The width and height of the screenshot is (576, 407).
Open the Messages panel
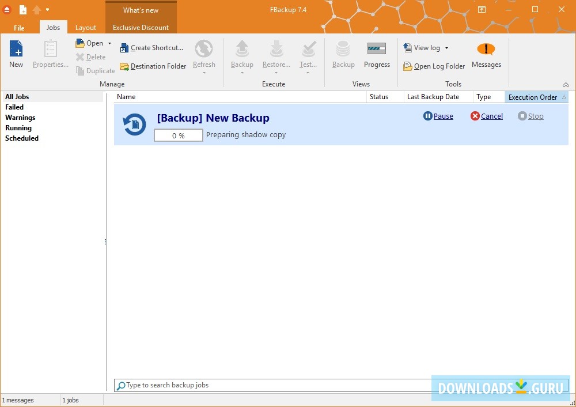pos(486,54)
